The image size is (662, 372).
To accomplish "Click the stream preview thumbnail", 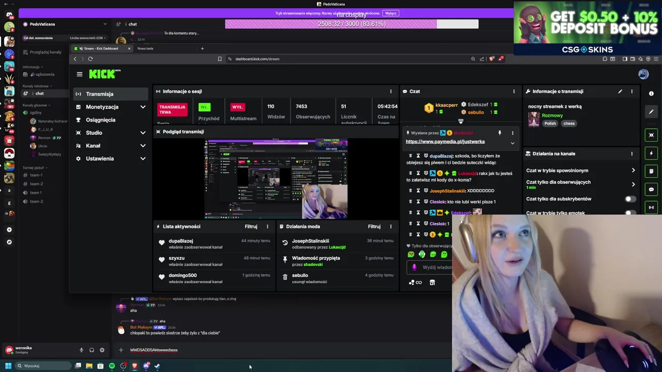I will 276,179.
